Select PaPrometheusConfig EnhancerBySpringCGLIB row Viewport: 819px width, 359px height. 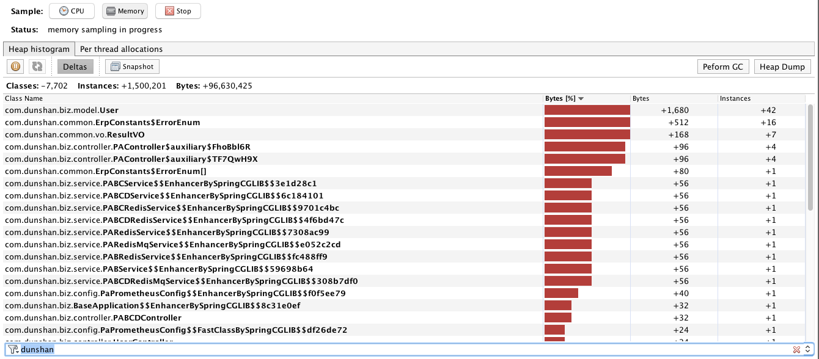click(x=405, y=293)
